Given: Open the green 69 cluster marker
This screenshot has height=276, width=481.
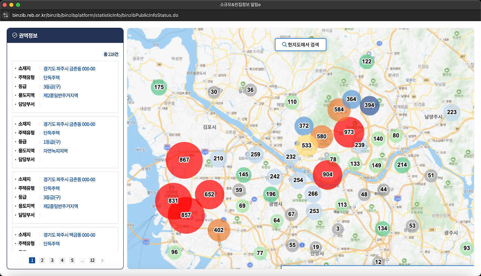Looking at the screenshot, I should coord(242,205).
